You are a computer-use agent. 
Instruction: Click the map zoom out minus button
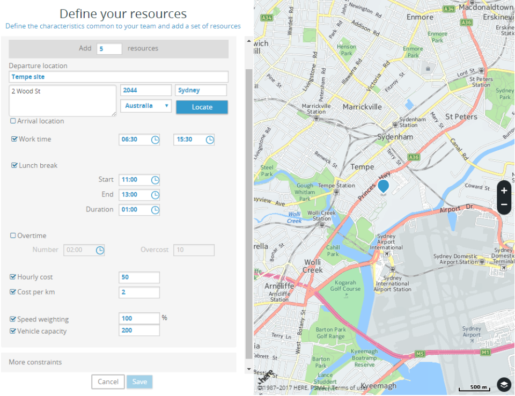tap(504, 205)
